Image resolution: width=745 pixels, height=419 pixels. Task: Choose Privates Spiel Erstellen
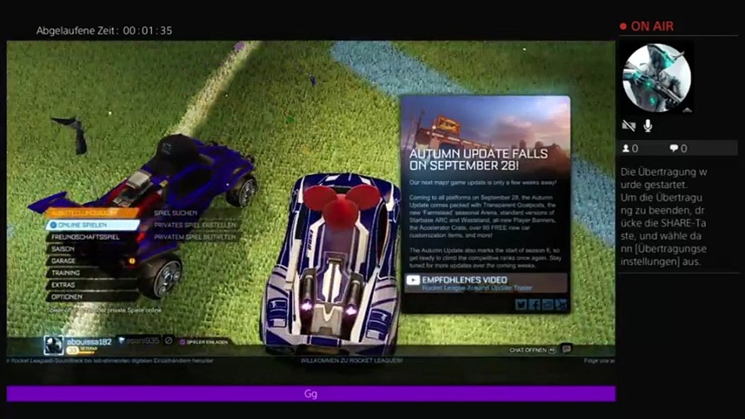pyautogui.click(x=195, y=225)
